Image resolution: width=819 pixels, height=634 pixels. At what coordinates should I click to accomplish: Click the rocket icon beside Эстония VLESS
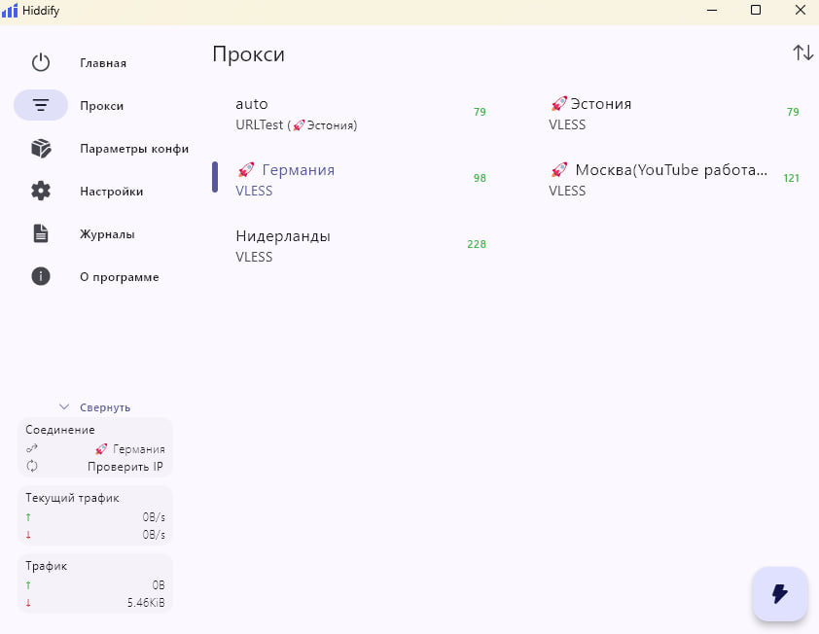(x=559, y=103)
